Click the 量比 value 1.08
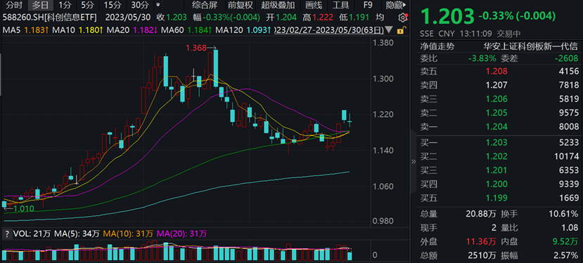583x263 pixels. point(570,228)
